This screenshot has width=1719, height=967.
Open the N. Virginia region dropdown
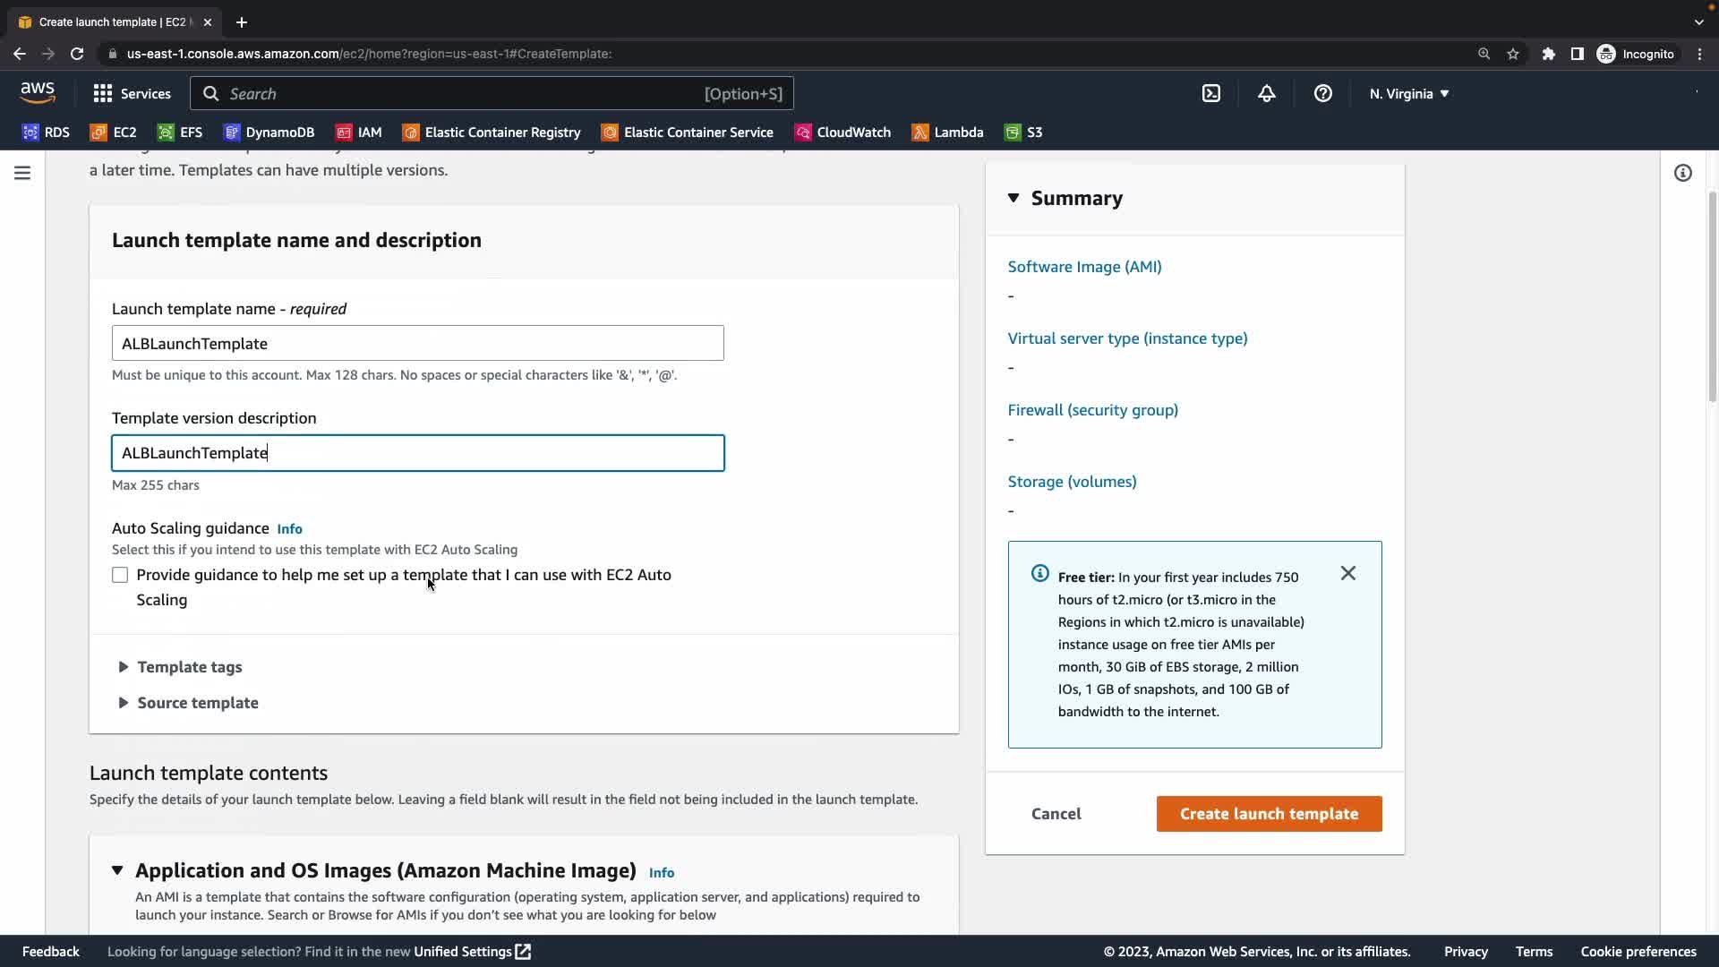click(x=1408, y=93)
